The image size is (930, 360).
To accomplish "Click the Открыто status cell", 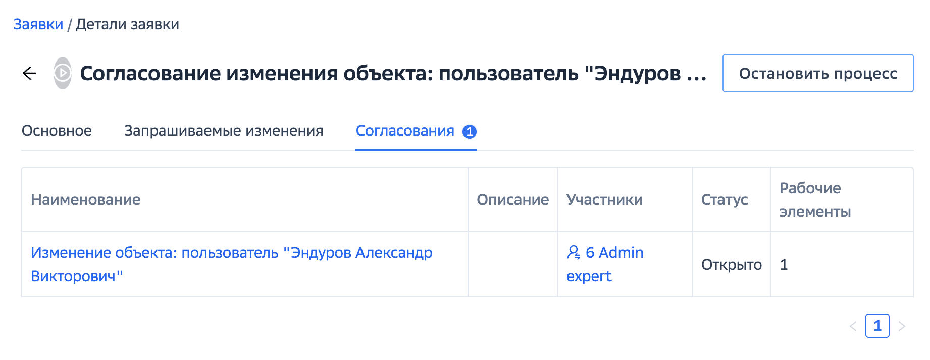I will tap(732, 265).
